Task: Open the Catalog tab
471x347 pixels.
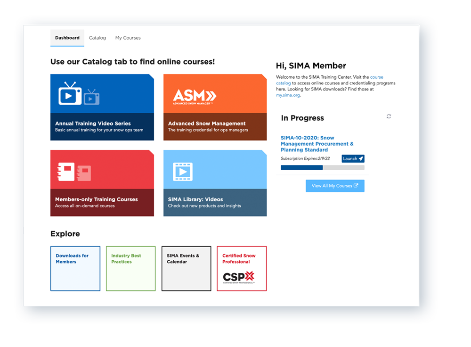Action: pyautogui.click(x=97, y=38)
